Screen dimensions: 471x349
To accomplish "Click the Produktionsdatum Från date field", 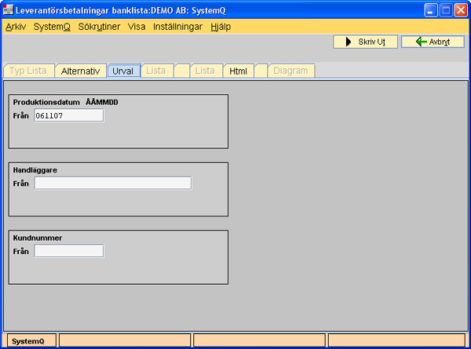I will (x=68, y=116).
